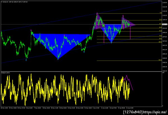The height and width of the screenshot is (115, 168).
Task: Click the triangle beside the GOLD,H1 chart title
Action: [2, 2]
